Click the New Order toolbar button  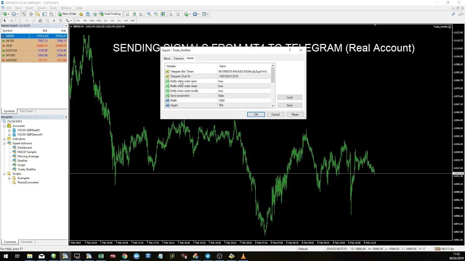[68, 14]
